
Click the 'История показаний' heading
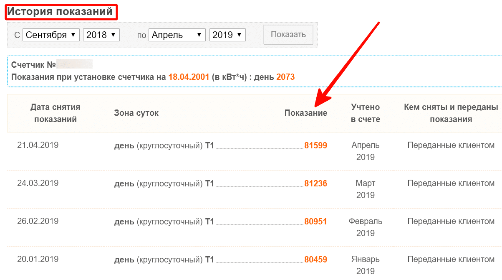61,12
